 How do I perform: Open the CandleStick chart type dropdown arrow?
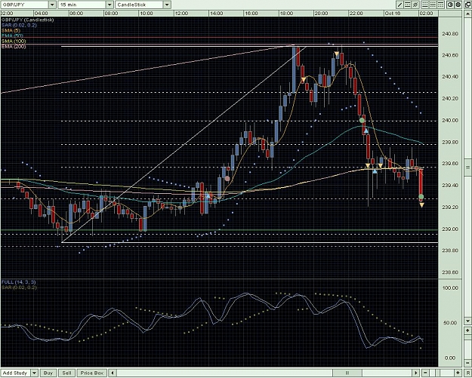(x=168, y=5)
